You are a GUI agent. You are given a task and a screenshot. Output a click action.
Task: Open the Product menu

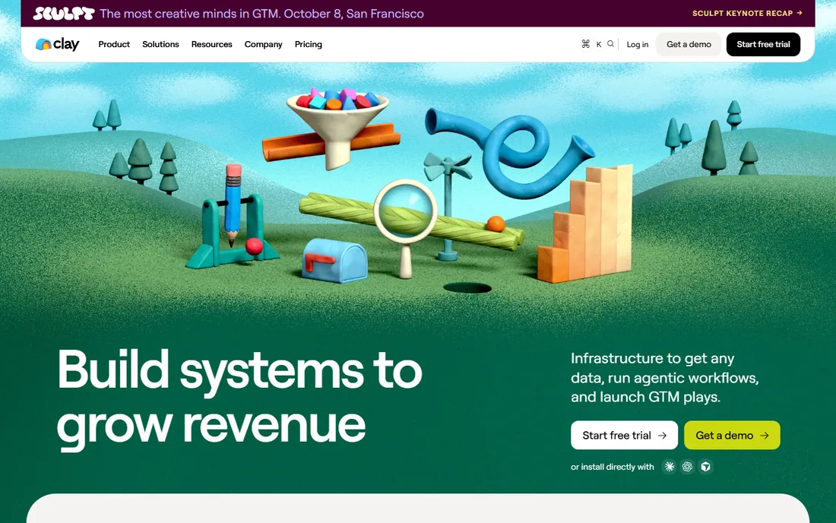coord(114,44)
